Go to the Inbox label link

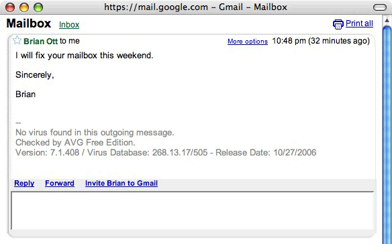point(69,25)
